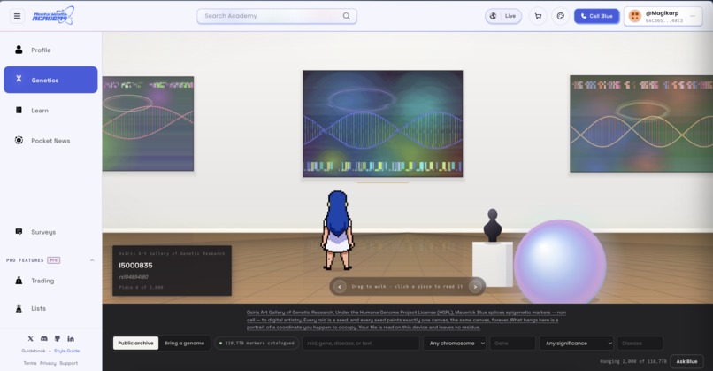This screenshot has width=713, height=371.
Task: Click the iridescent sphere
Action: [x=560, y=262]
